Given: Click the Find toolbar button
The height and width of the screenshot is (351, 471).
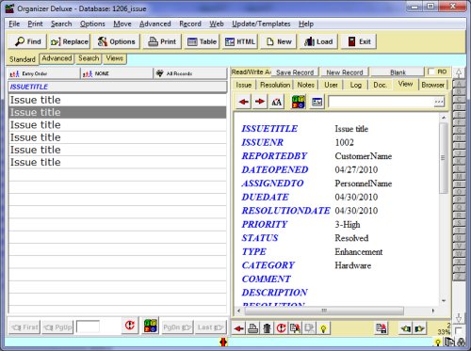Looking at the screenshot, I should point(27,41).
